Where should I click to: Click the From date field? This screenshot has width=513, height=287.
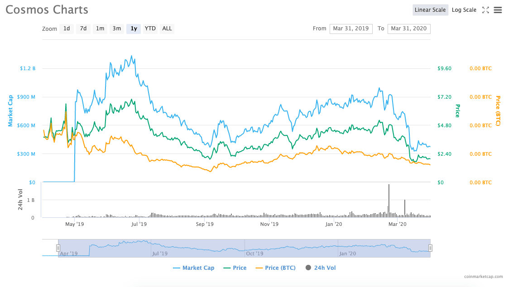click(x=351, y=29)
